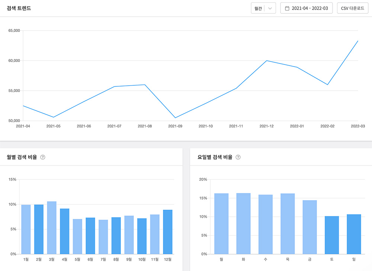Click the 5월 bar in the monthly chart
Screen dimensions: 372x271
coord(77,237)
